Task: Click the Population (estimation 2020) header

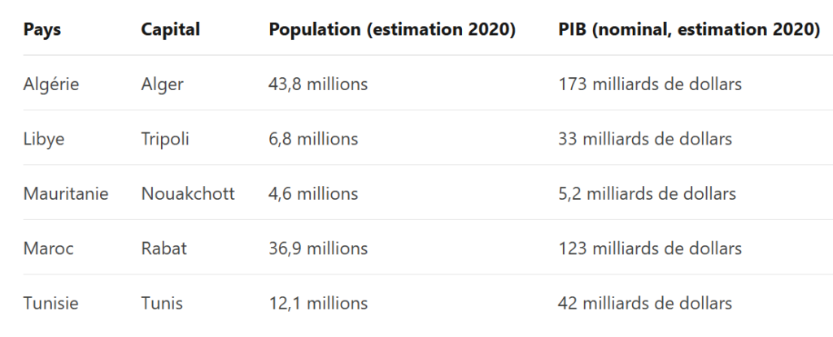Action: point(392,29)
